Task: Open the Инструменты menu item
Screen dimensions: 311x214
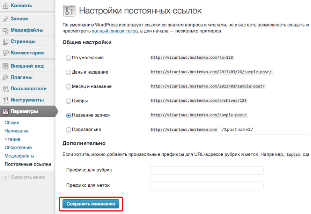Action: coord(28,100)
